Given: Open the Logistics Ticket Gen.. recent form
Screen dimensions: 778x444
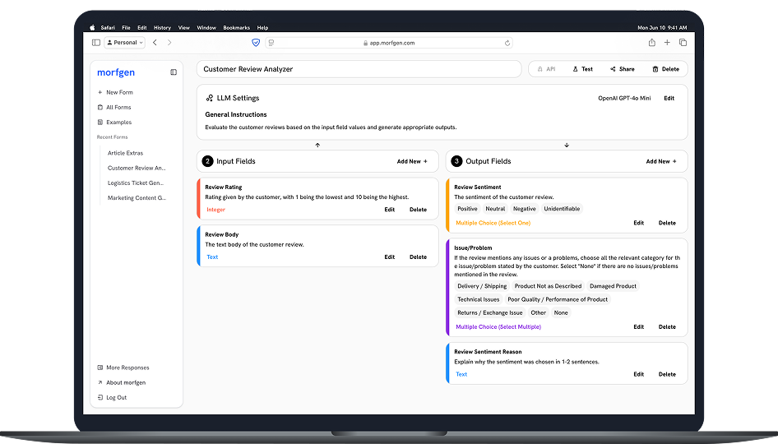Looking at the screenshot, I should click(136, 183).
